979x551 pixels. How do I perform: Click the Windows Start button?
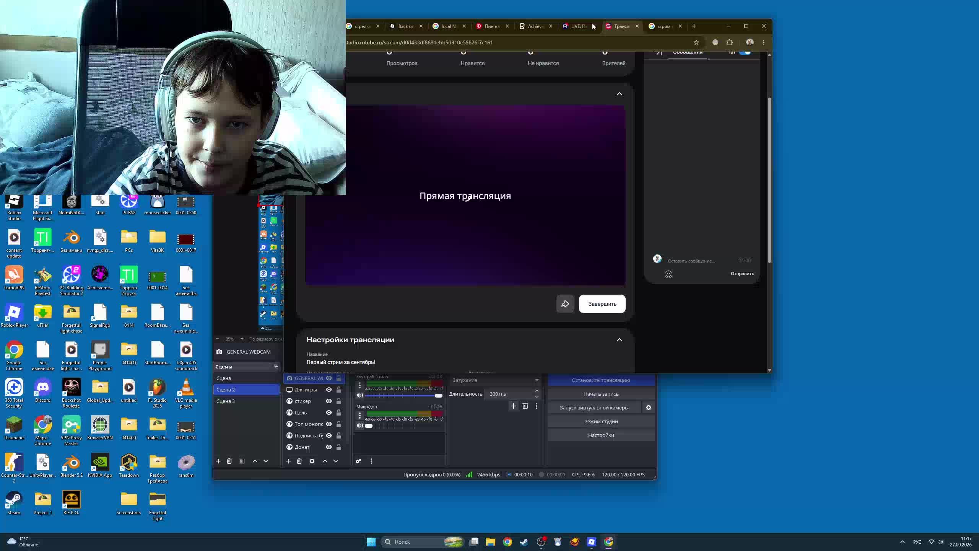pyautogui.click(x=371, y=542)
